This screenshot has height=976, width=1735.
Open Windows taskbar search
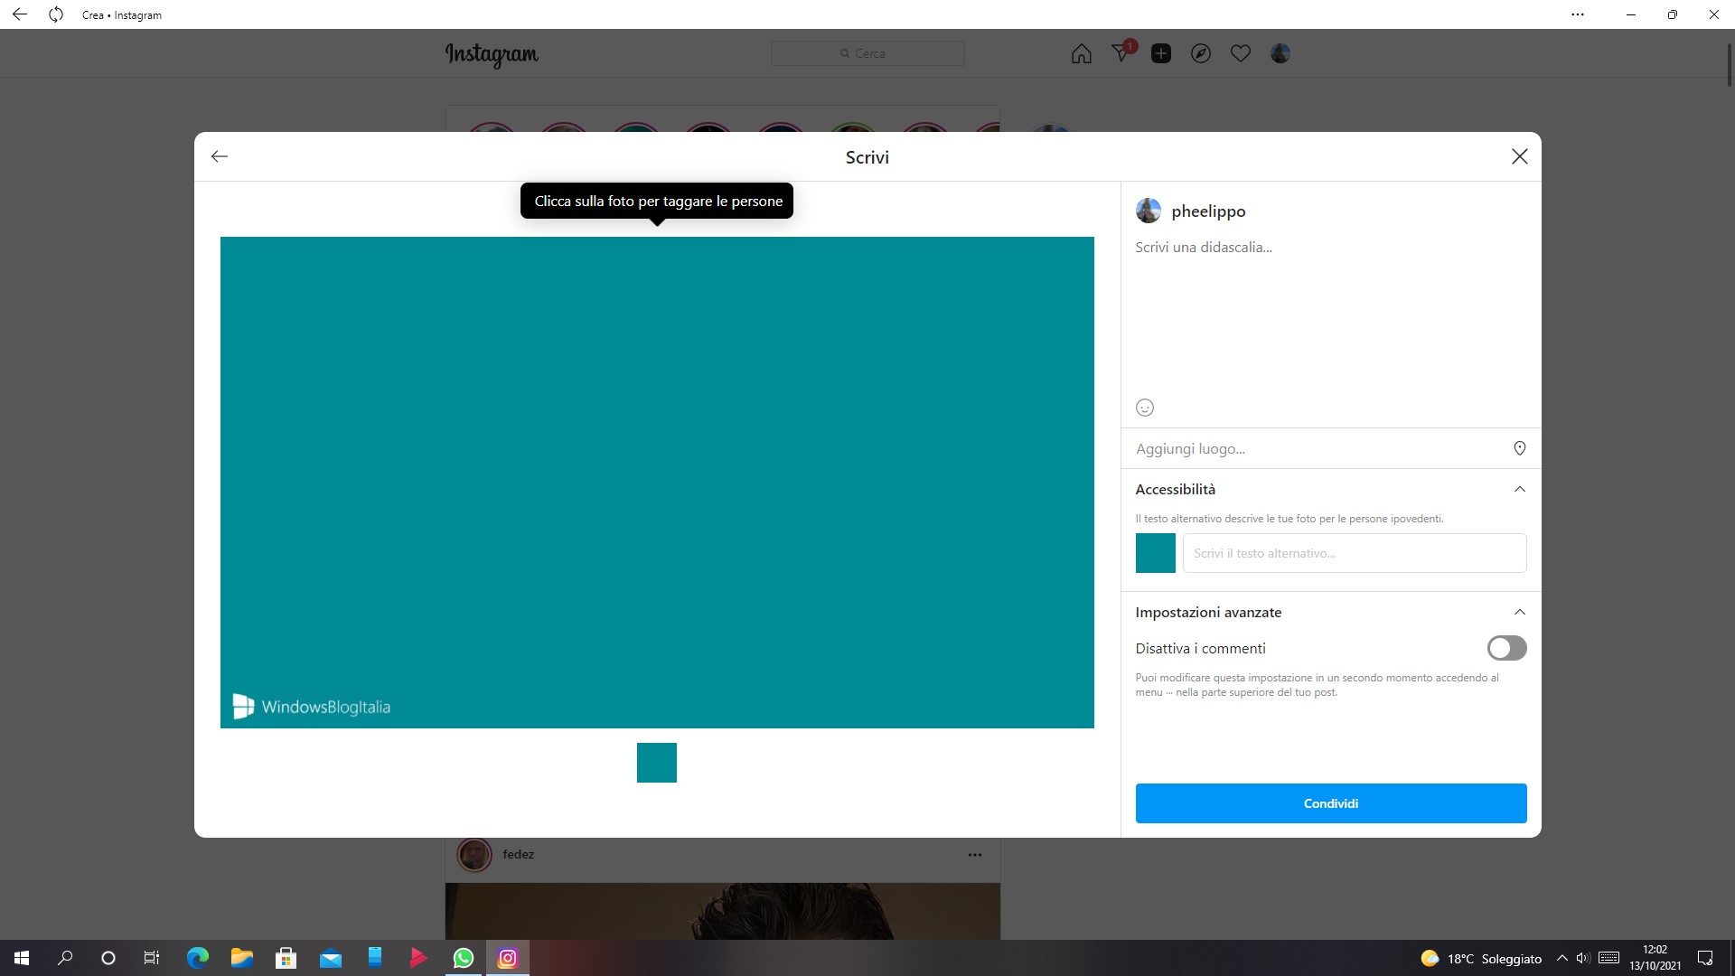point(65,958)
